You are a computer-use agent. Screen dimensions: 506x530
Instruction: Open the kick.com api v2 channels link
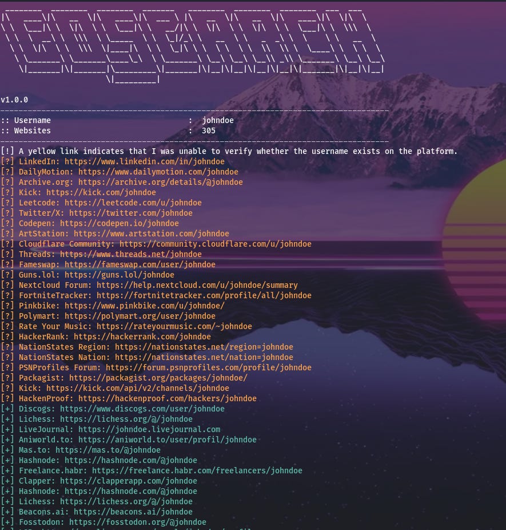[x=138, y=389]
